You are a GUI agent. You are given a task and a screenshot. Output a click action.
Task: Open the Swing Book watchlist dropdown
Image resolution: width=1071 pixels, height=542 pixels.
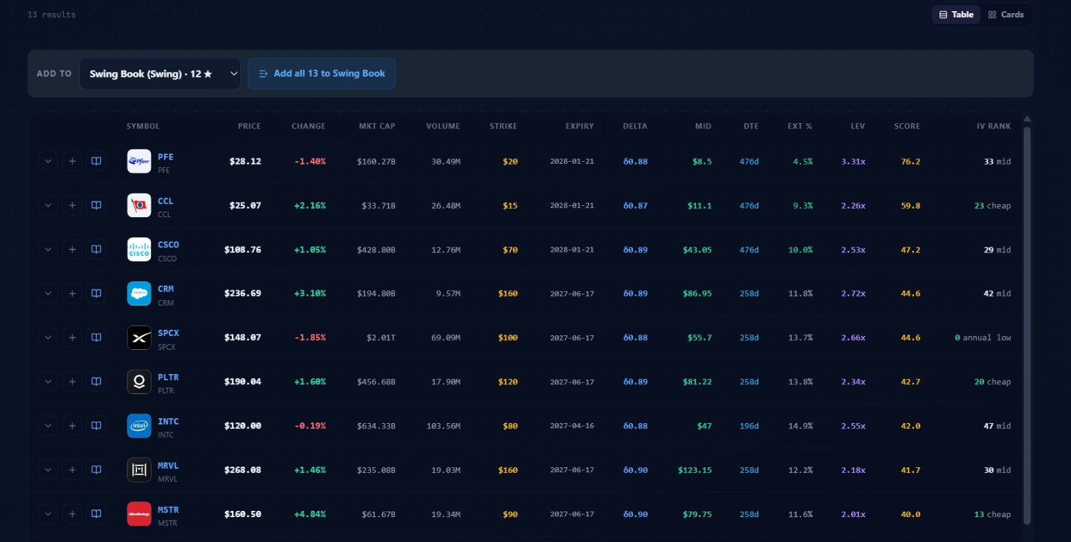(160, 73)
